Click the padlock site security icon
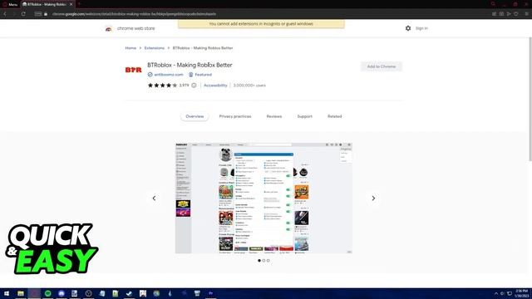This screenshot has width=532, height=299. [x=46, y=14]
